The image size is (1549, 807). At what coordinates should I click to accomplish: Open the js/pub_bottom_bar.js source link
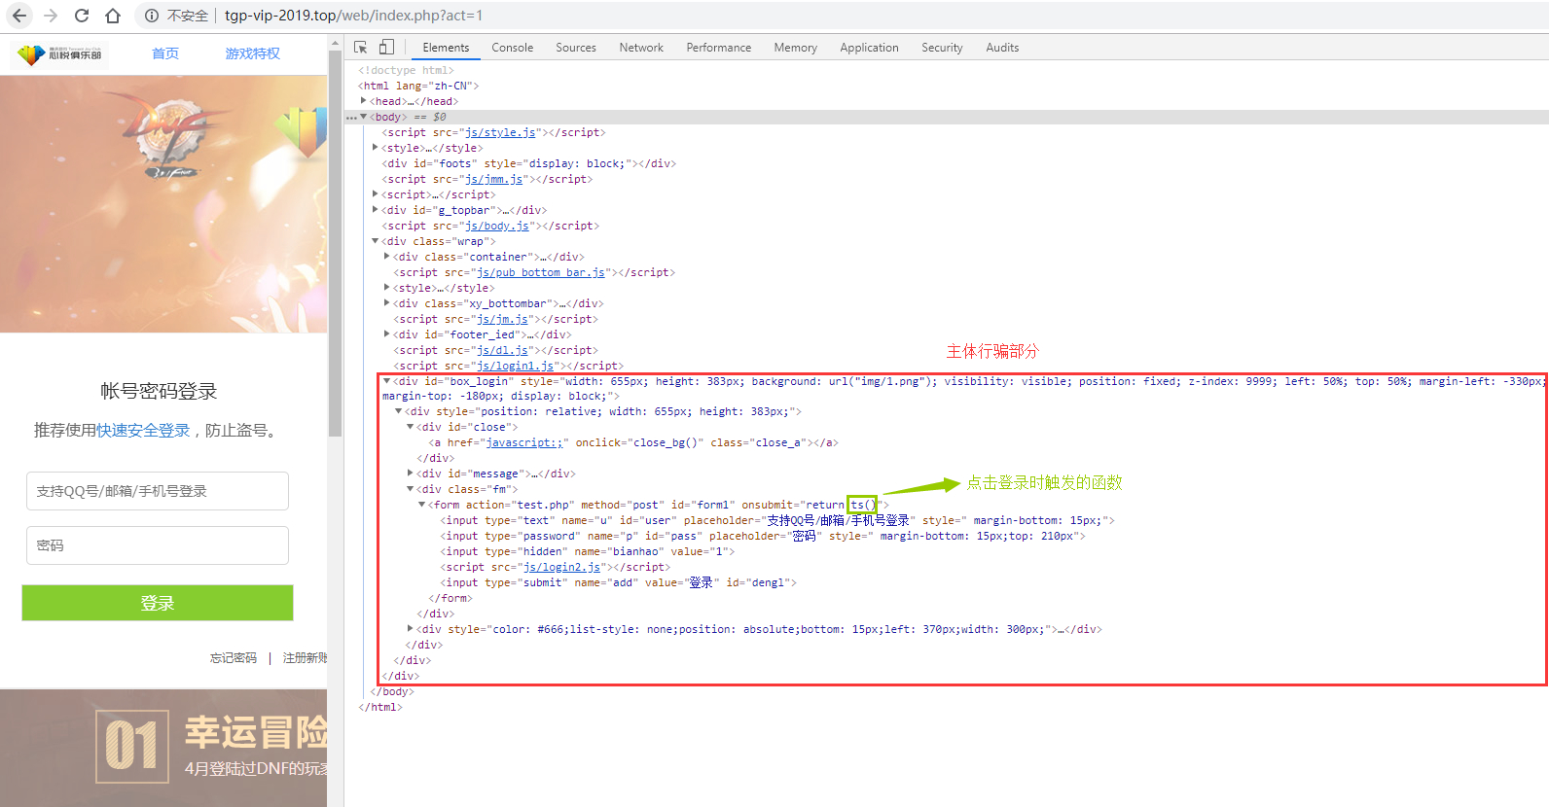click(x=541, y=272)
